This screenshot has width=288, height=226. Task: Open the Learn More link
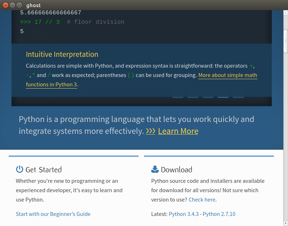click(178, 131)
